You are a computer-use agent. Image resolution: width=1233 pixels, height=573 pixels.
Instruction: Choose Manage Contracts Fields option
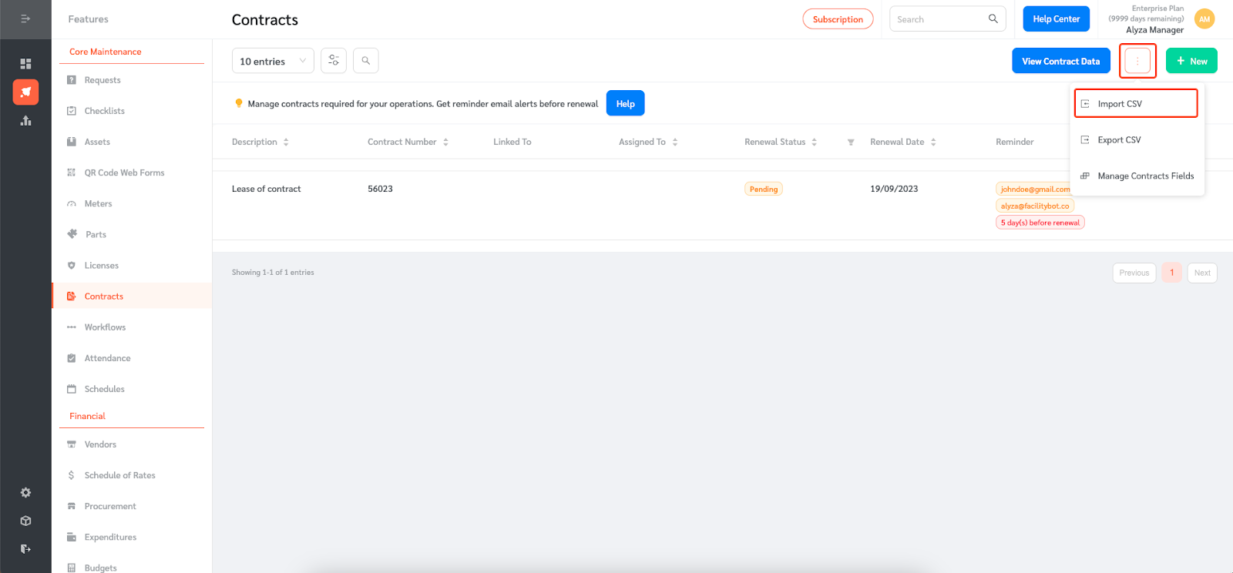tap(1145, 176)
